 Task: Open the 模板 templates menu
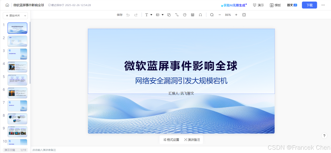275,5
